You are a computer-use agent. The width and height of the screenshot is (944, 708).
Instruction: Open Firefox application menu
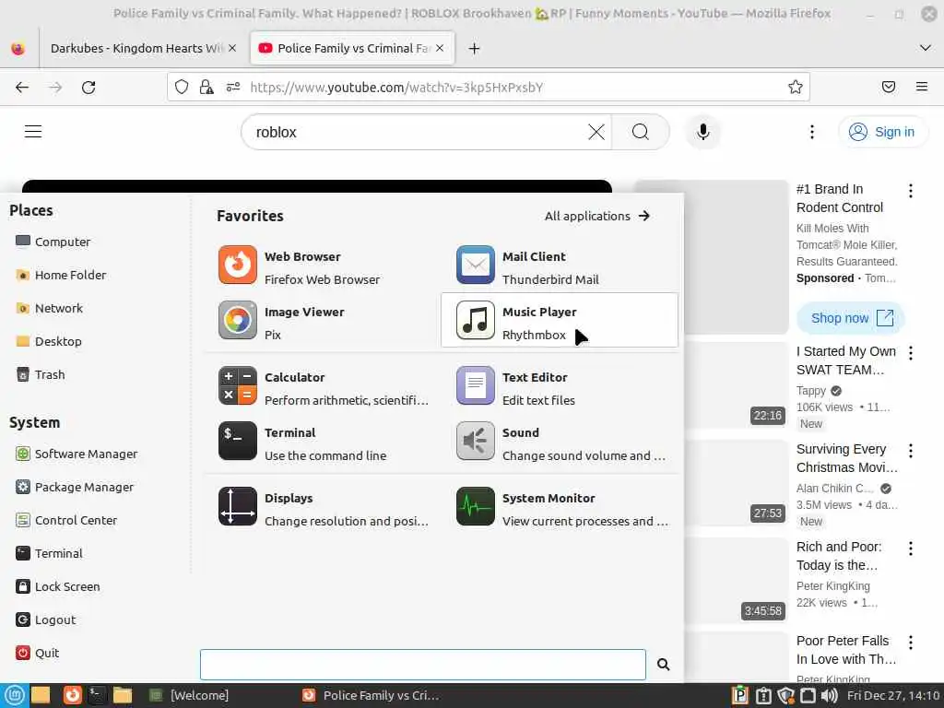(x=922, y=88)
